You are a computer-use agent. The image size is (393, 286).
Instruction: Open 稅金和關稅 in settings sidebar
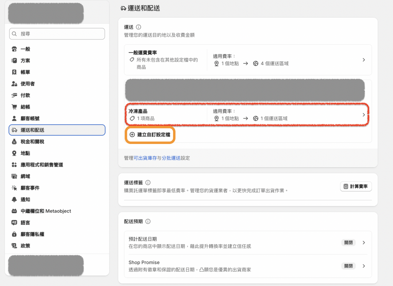(x=32, y=142)
